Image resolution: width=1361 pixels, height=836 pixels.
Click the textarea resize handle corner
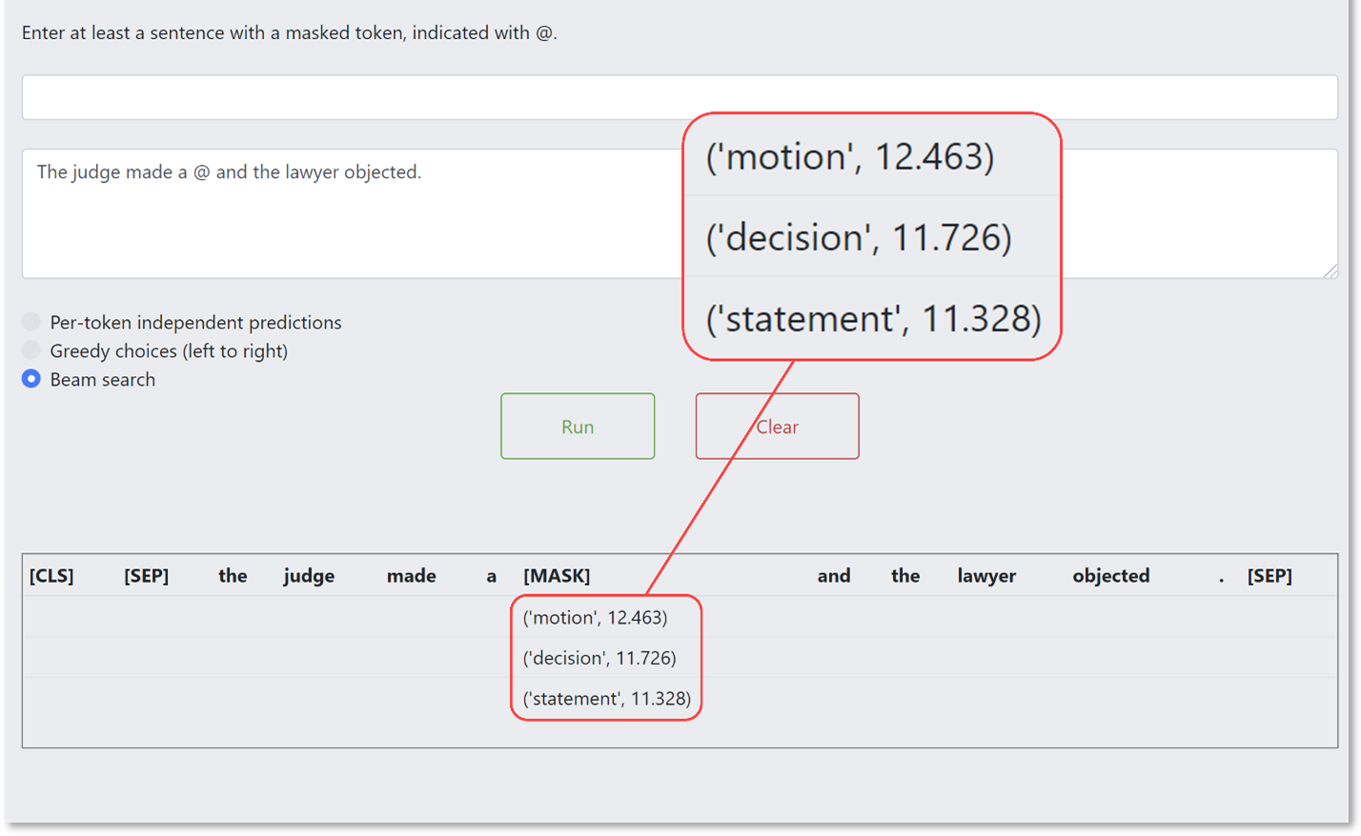pyautogui.click(x=1331, y=270)
